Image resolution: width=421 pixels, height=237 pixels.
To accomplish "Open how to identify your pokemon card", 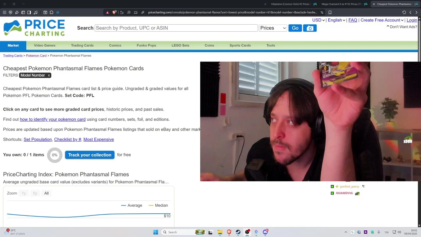I will (53, 119).
